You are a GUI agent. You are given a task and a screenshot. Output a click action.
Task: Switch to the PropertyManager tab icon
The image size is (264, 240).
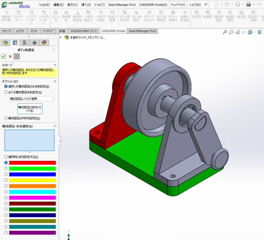point(15,43)
